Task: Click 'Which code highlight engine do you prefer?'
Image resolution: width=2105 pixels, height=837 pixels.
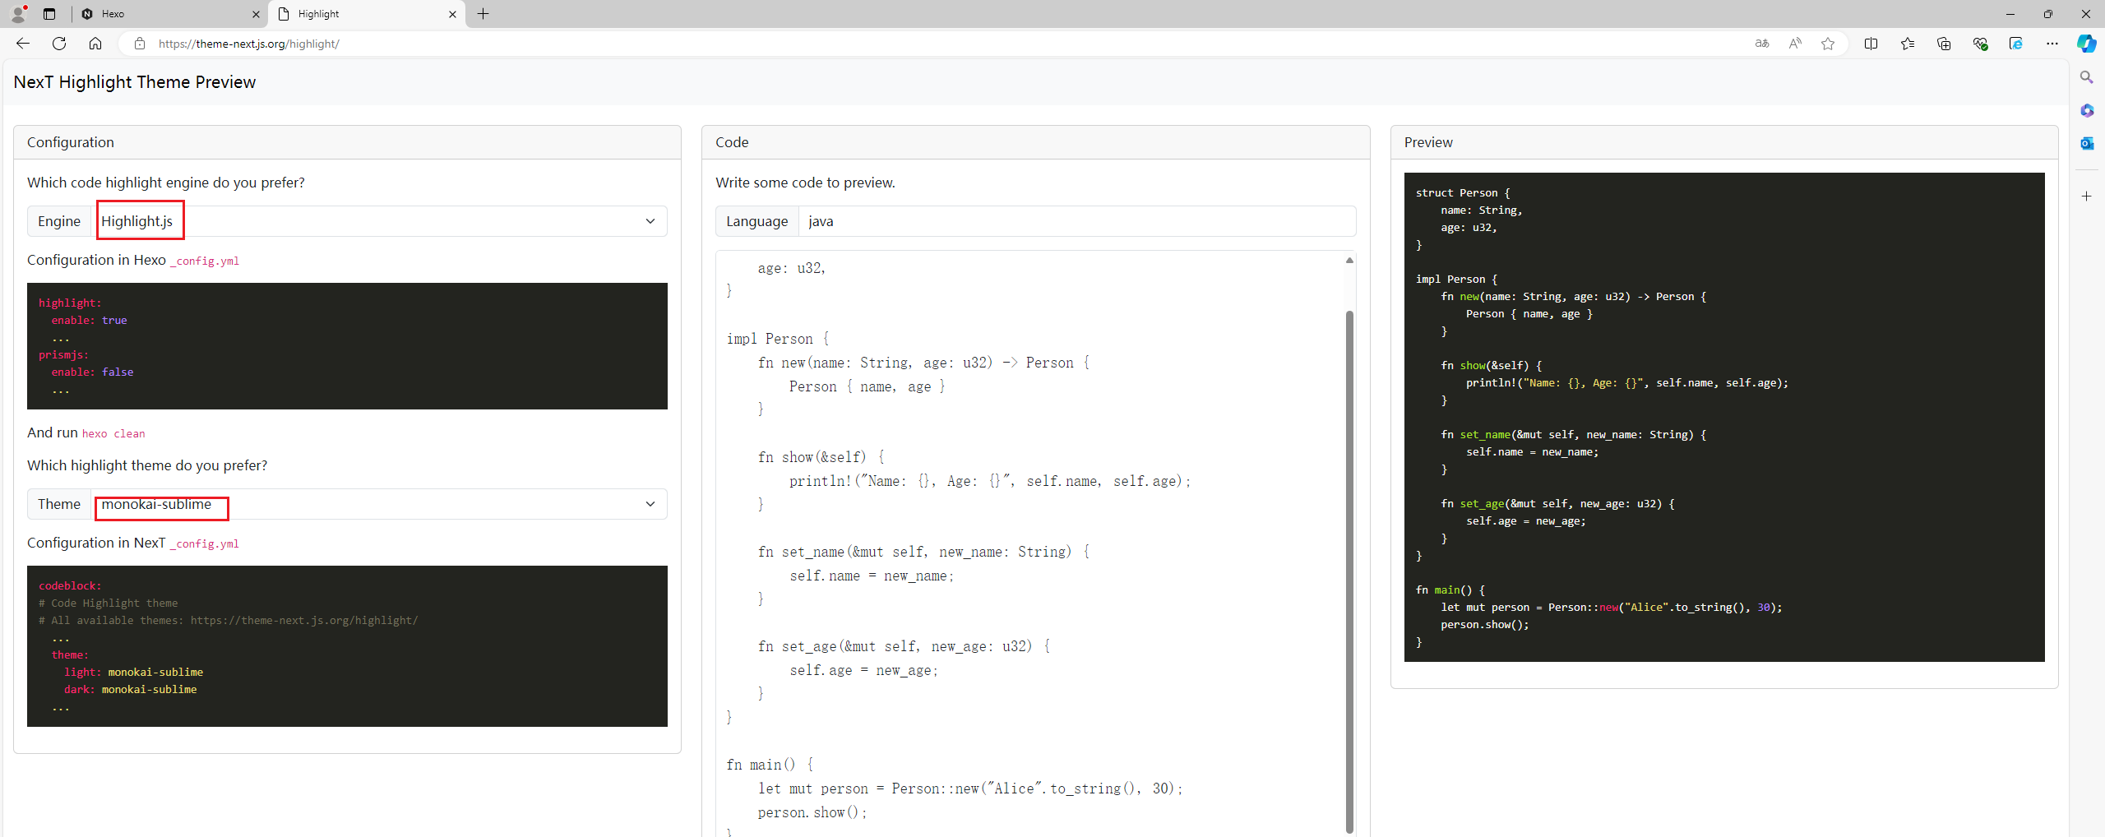Action: click(x=166, y=183)
